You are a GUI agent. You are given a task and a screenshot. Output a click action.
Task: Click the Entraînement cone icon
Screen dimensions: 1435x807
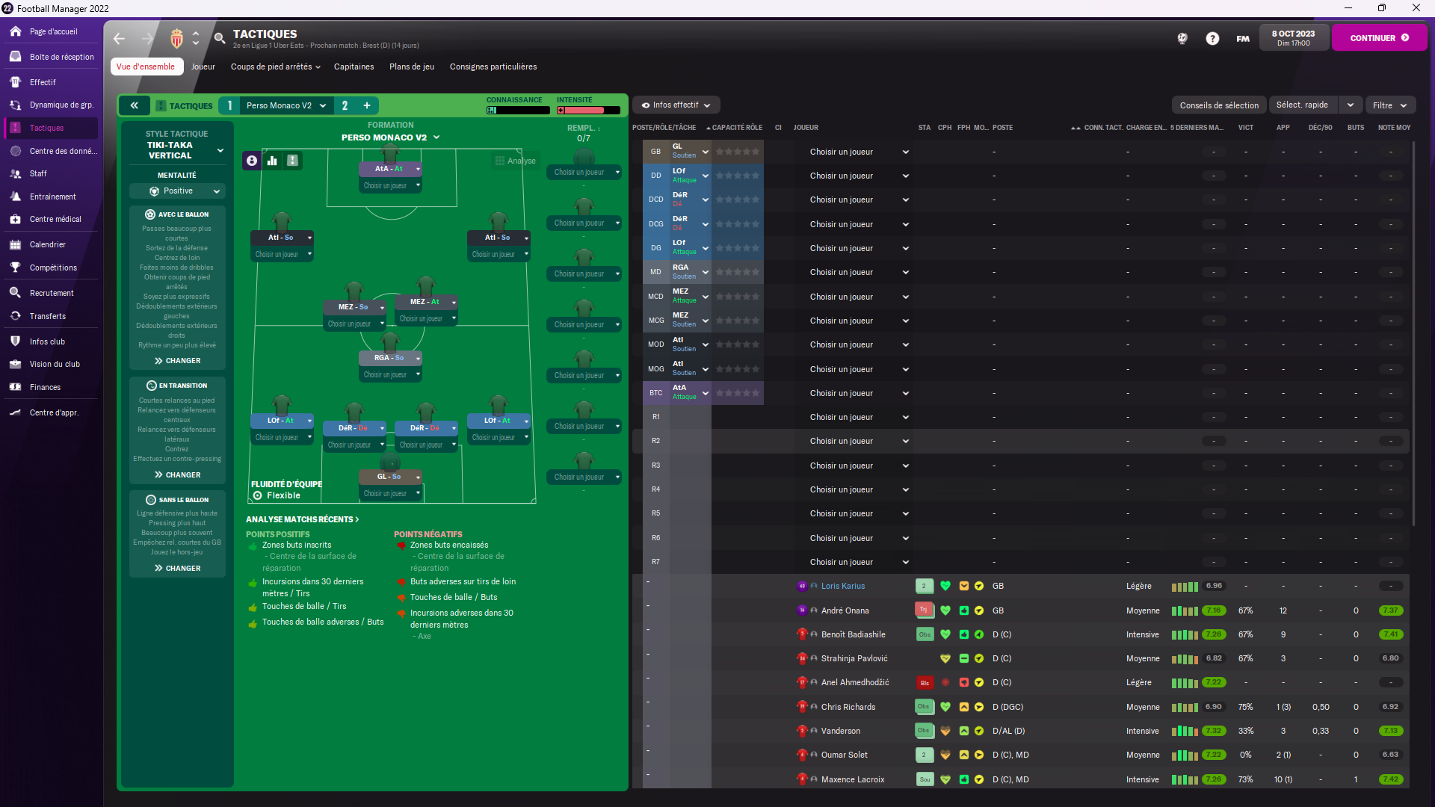point(16,197)
